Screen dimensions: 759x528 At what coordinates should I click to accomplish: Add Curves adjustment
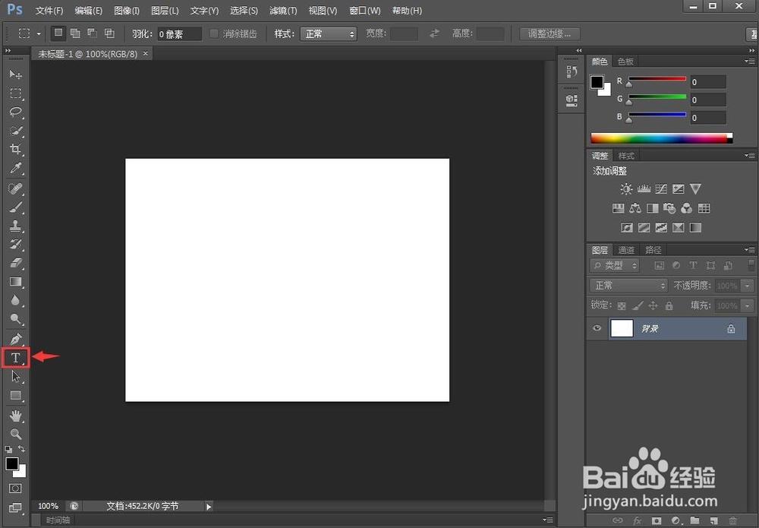tap(661, 189)
